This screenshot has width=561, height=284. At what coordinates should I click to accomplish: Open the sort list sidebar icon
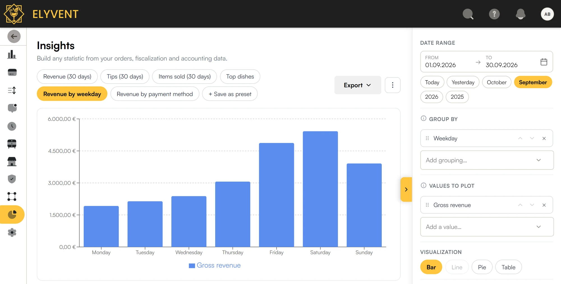pyautogui.click(x=12, y=90)
